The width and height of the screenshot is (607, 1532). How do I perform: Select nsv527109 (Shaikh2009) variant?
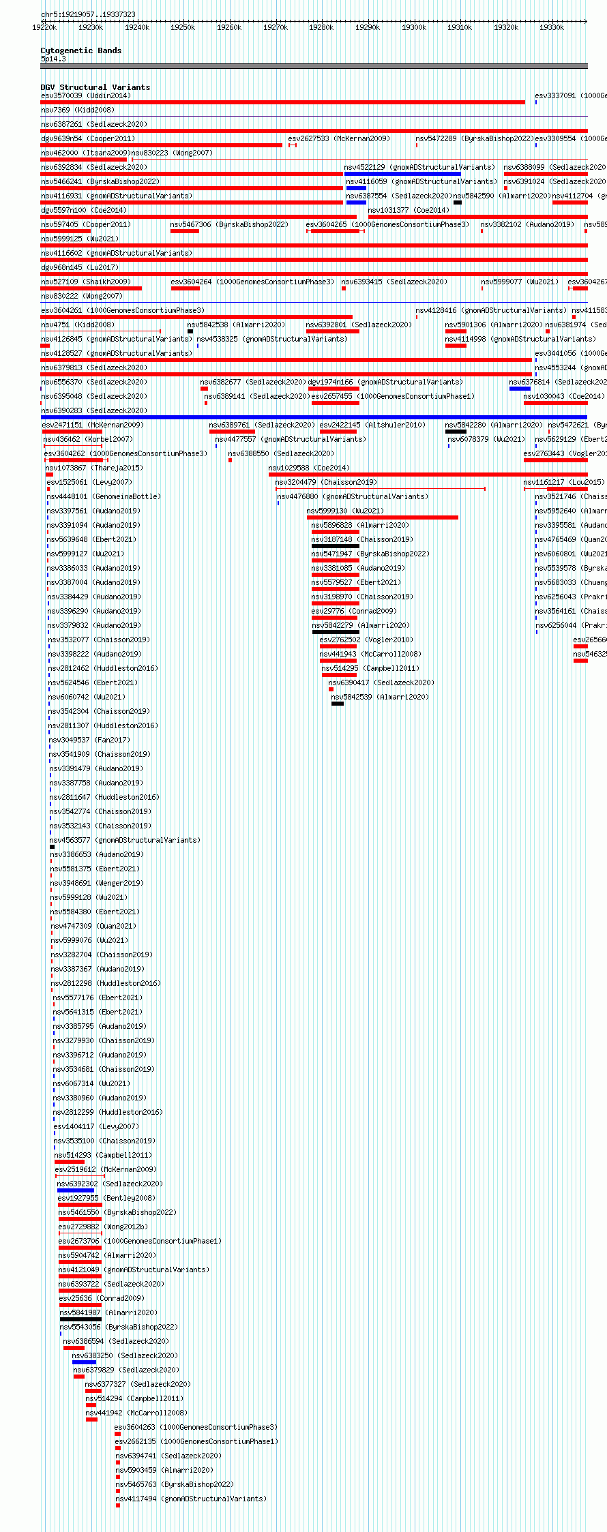[x=86, y=282]
